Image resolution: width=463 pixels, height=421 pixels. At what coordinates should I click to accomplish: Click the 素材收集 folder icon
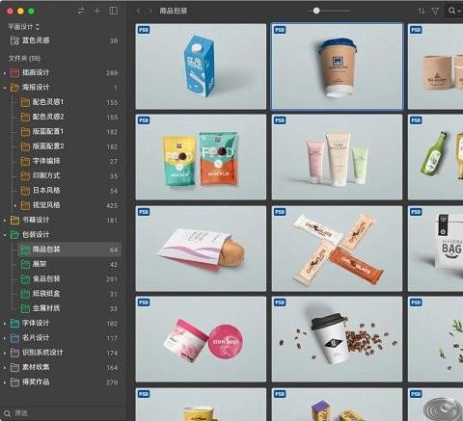[14, 367]
